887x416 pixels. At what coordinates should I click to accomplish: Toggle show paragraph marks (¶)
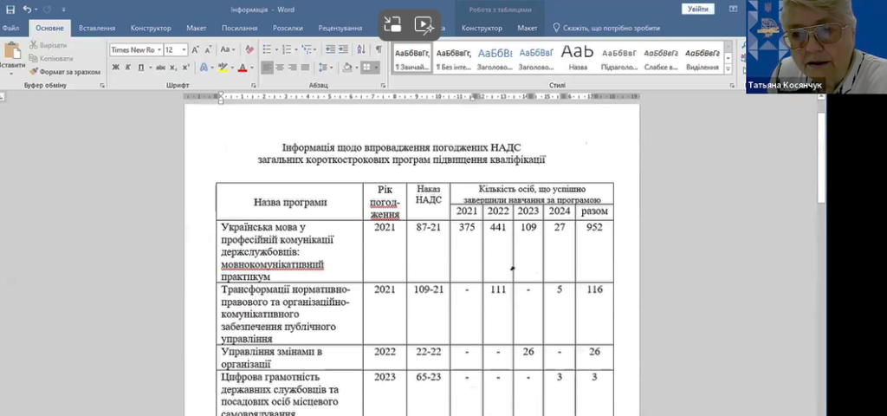coord(379,50)
